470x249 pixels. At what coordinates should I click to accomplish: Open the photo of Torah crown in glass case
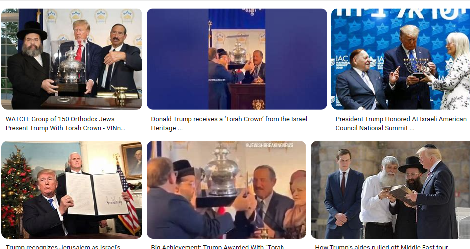(72, 59)
